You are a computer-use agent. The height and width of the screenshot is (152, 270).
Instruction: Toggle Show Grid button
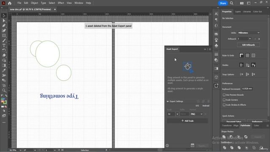[248, 55]
